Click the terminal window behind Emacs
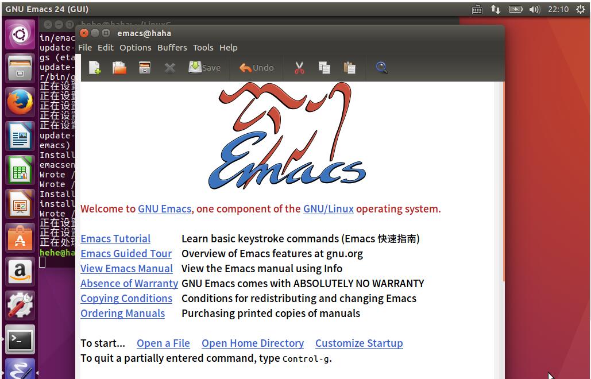Viewport: 591px width, 379px height. pyautogui.click(x=57, y=150)
